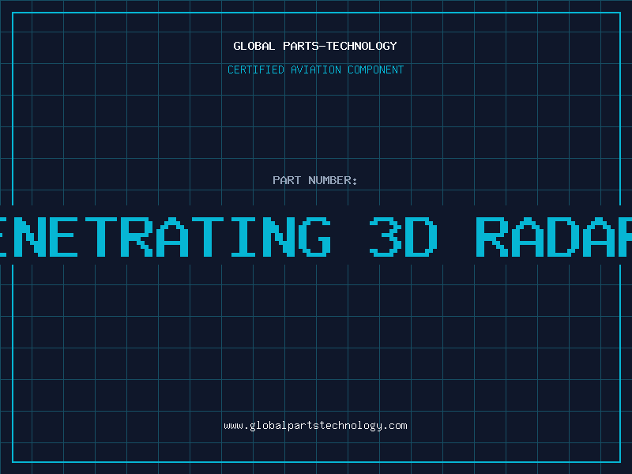Select the CERTIFIED AVIATION COMPONENT subtitle
This screenshot has height=474, width=632.
(315, 70)
